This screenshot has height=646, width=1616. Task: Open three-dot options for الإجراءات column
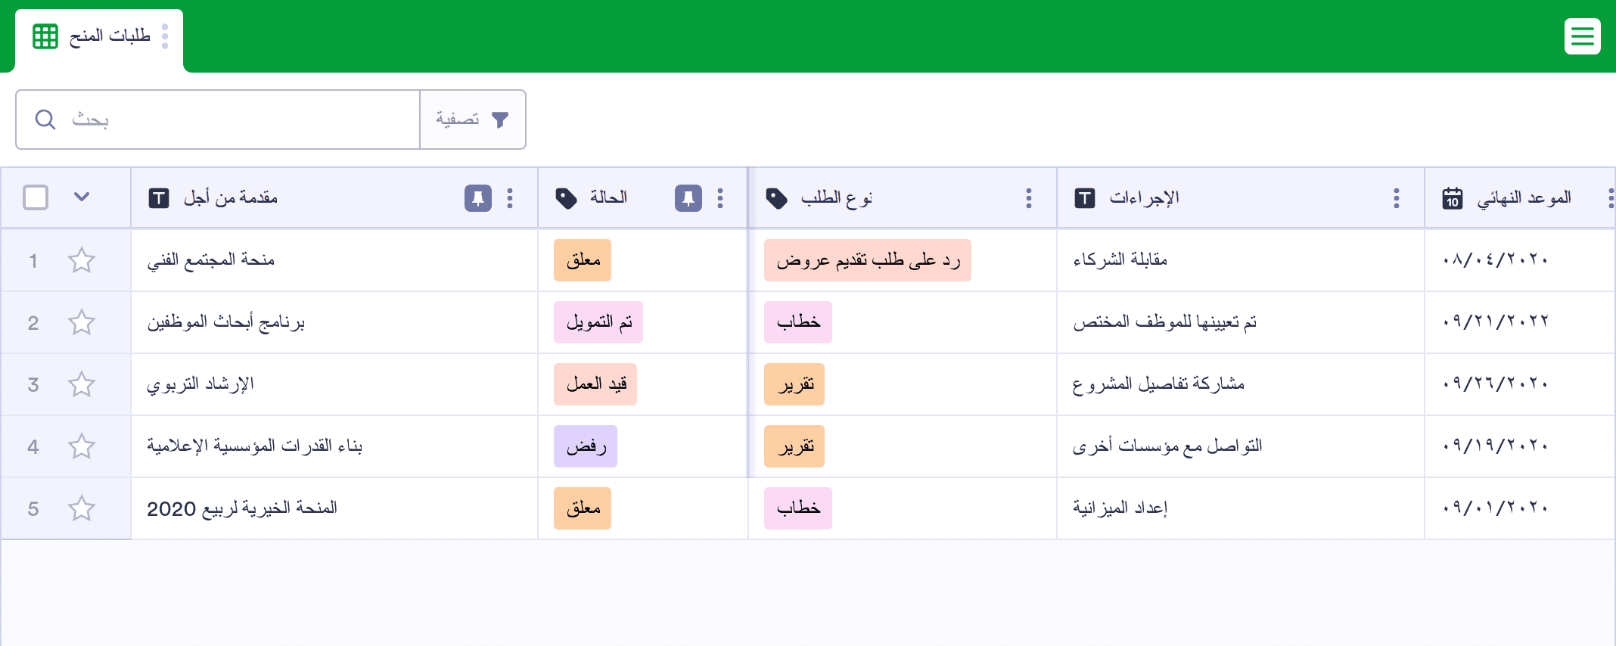(x=1396, y=198)
